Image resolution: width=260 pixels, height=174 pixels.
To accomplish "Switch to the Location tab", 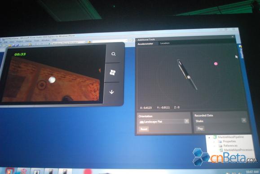I will 165,43.
